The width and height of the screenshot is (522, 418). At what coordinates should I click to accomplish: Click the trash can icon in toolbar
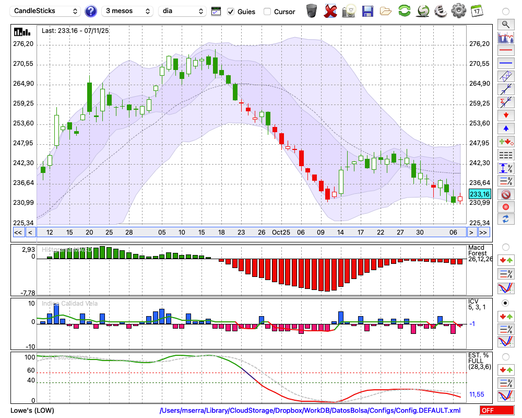pyautogui.click(x=311, y=11)
